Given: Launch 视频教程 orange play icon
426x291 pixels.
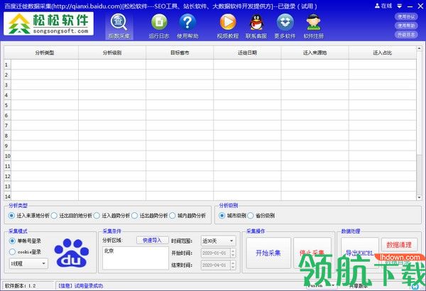Looking at the screenshot, I should click(x=228, y=26).
